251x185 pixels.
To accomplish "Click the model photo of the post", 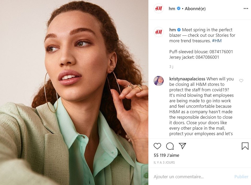I will click(x=74, y=92).
